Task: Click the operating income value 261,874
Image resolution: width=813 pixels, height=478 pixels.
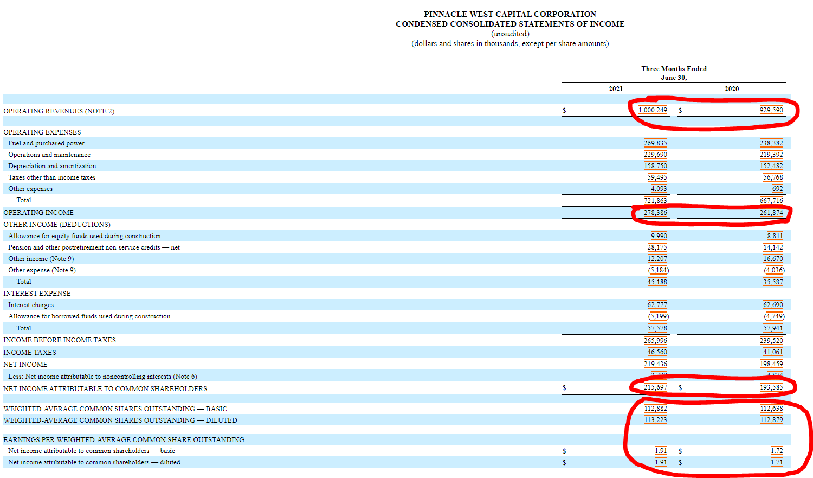Action: [771, 213]
